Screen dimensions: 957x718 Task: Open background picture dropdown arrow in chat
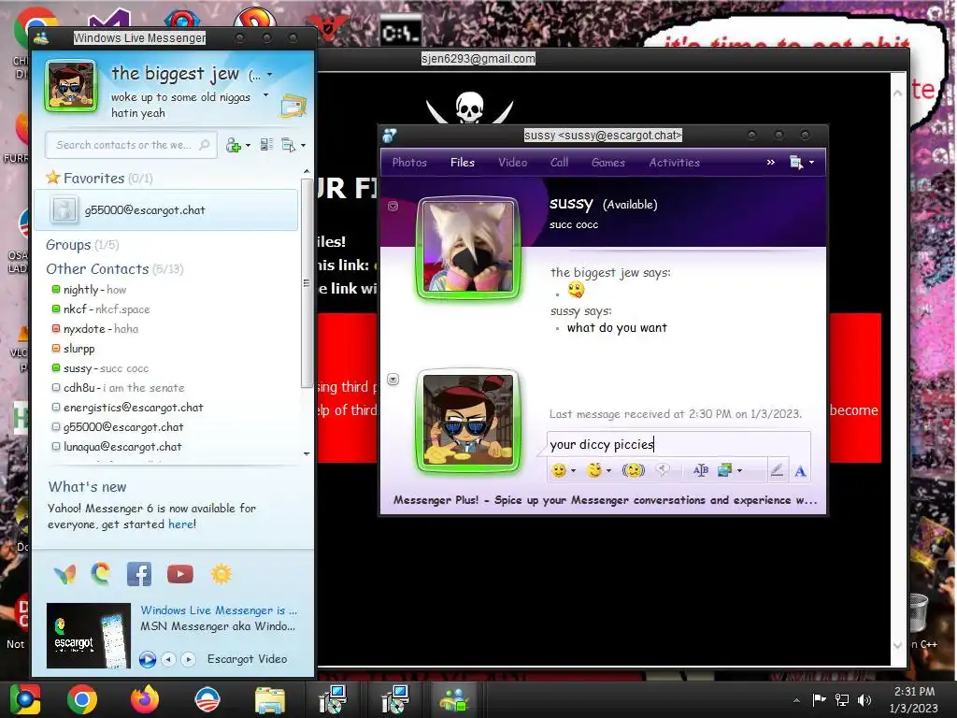[740, 471]
